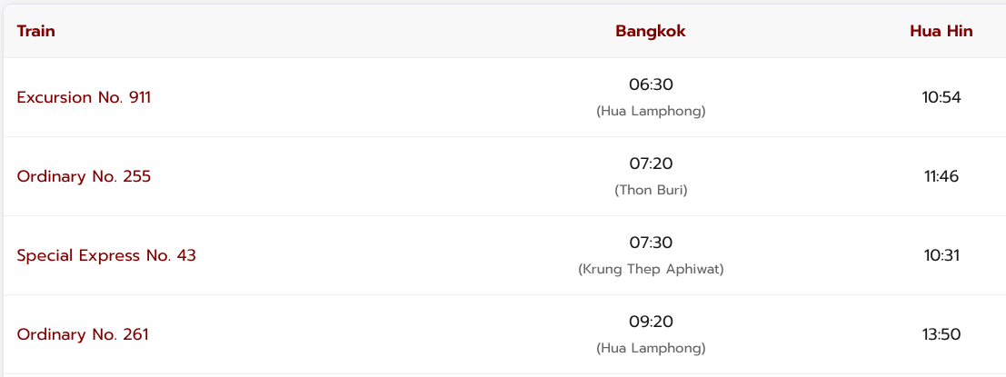
Task: Click the 09:20 Bangkok departure time
Action: pyautogui.click(x=651, y=322)
